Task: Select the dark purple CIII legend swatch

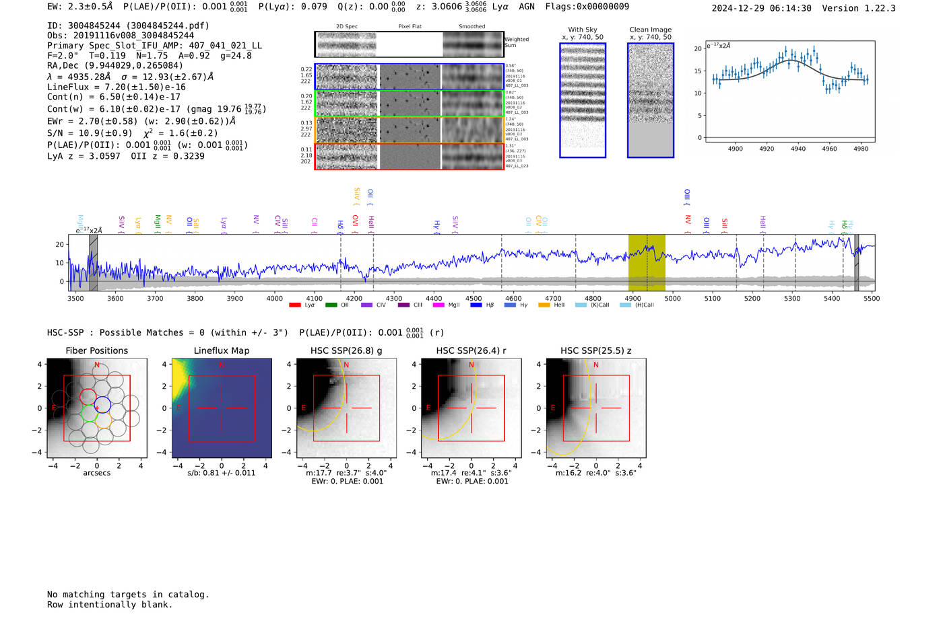Action: pos(403,305)
